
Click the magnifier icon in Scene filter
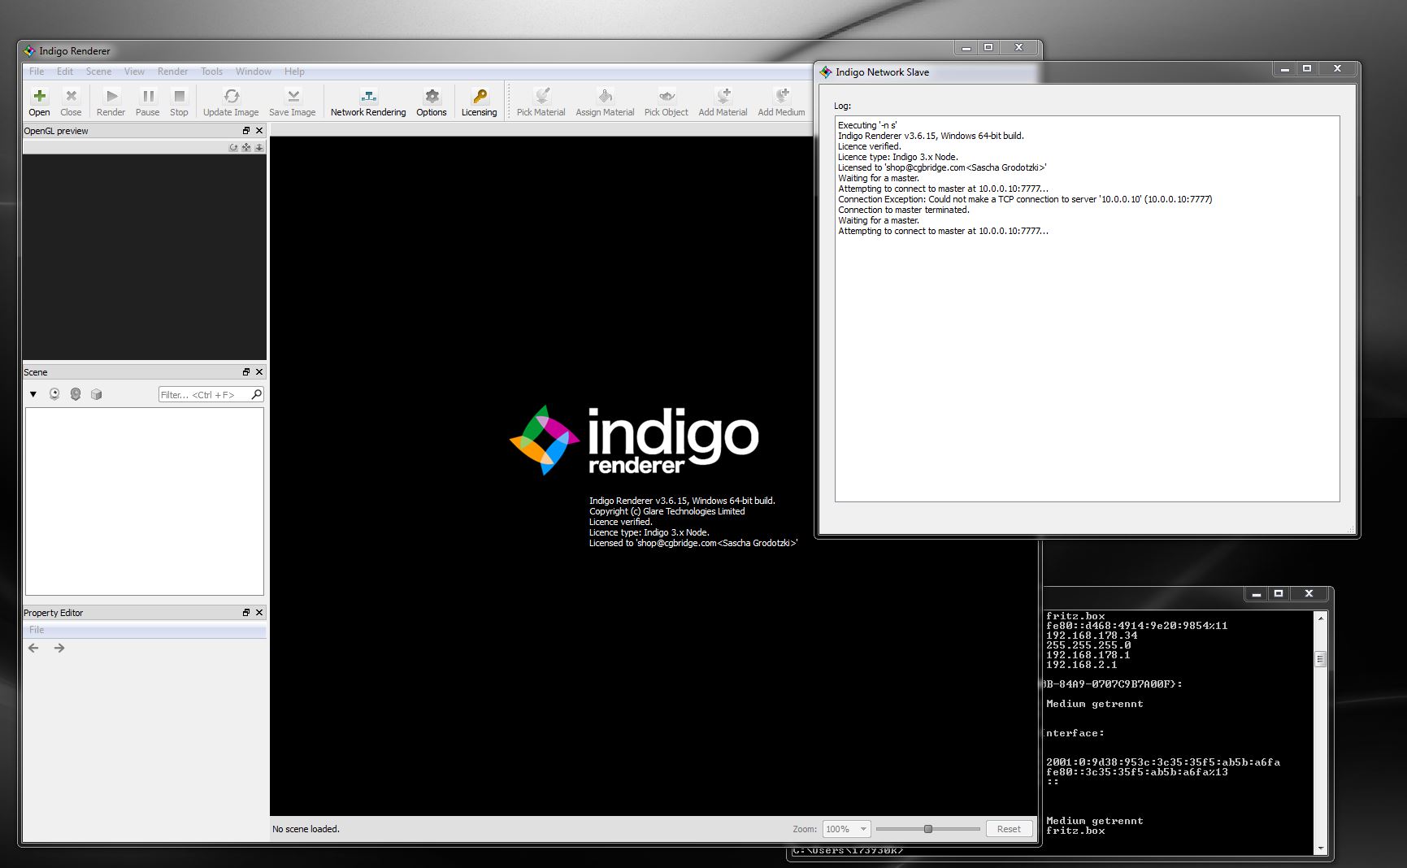pos(257,394)
